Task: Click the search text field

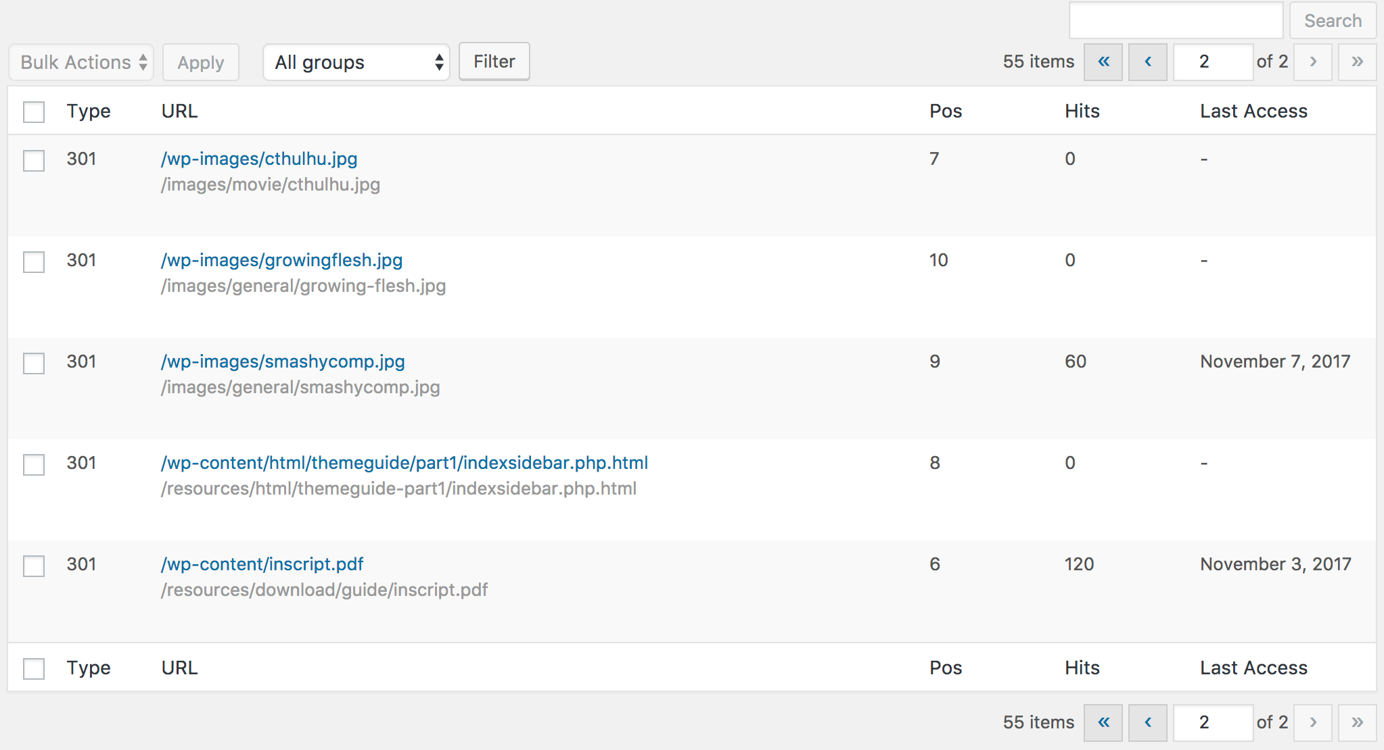Action: (x=1176, y=20)
